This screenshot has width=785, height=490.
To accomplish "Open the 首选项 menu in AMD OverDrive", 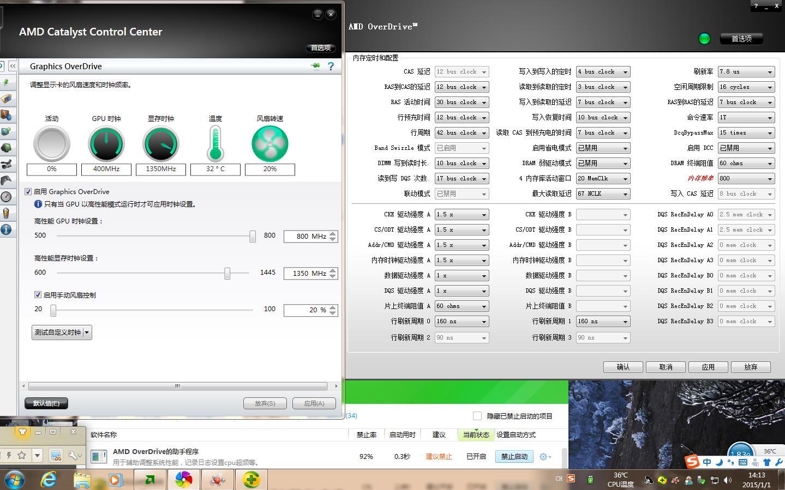I will click(x=741, y=39).
